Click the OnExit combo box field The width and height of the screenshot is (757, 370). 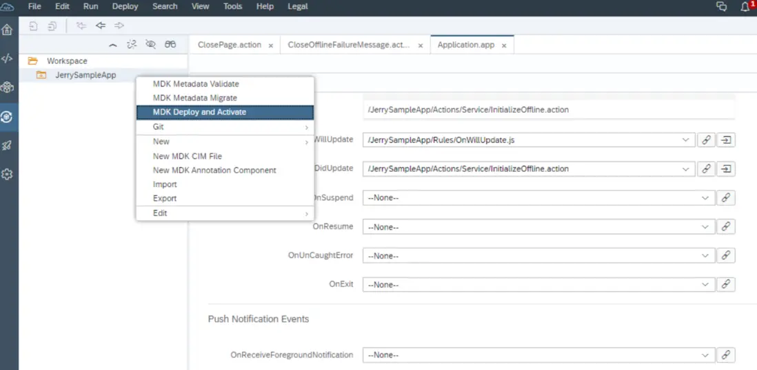[x=529, y=285]
